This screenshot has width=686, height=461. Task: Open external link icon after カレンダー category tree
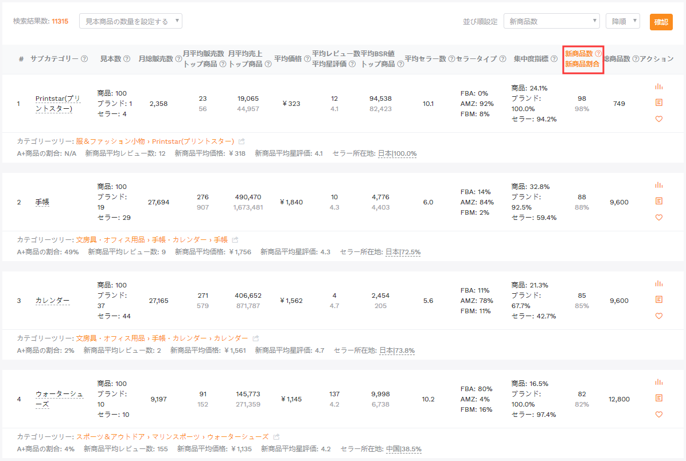pos(255,338)
